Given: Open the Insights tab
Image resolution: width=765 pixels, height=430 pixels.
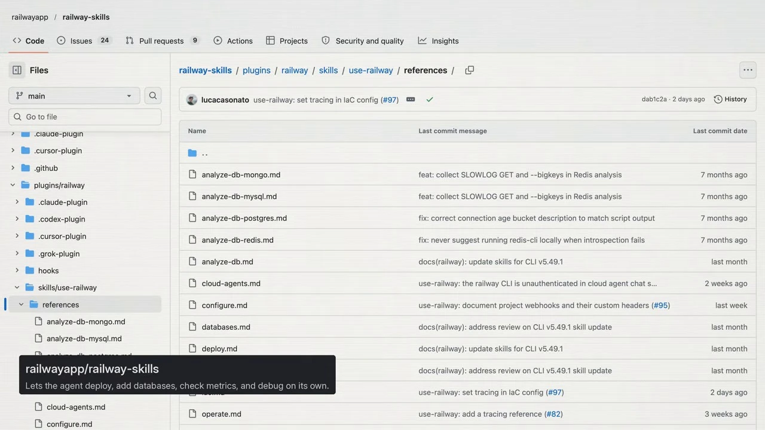Looking at the screenshot, I should tap(438, 41).
